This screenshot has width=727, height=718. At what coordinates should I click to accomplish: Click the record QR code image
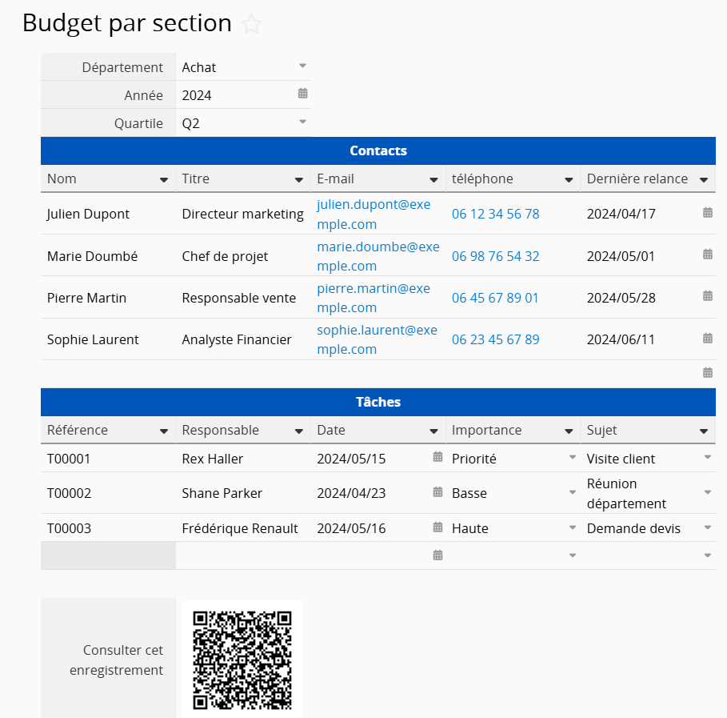click(x=242, y=661)
